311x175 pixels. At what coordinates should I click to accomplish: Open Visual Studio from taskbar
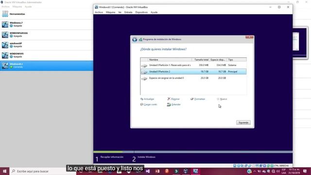[x=148, y=171]
